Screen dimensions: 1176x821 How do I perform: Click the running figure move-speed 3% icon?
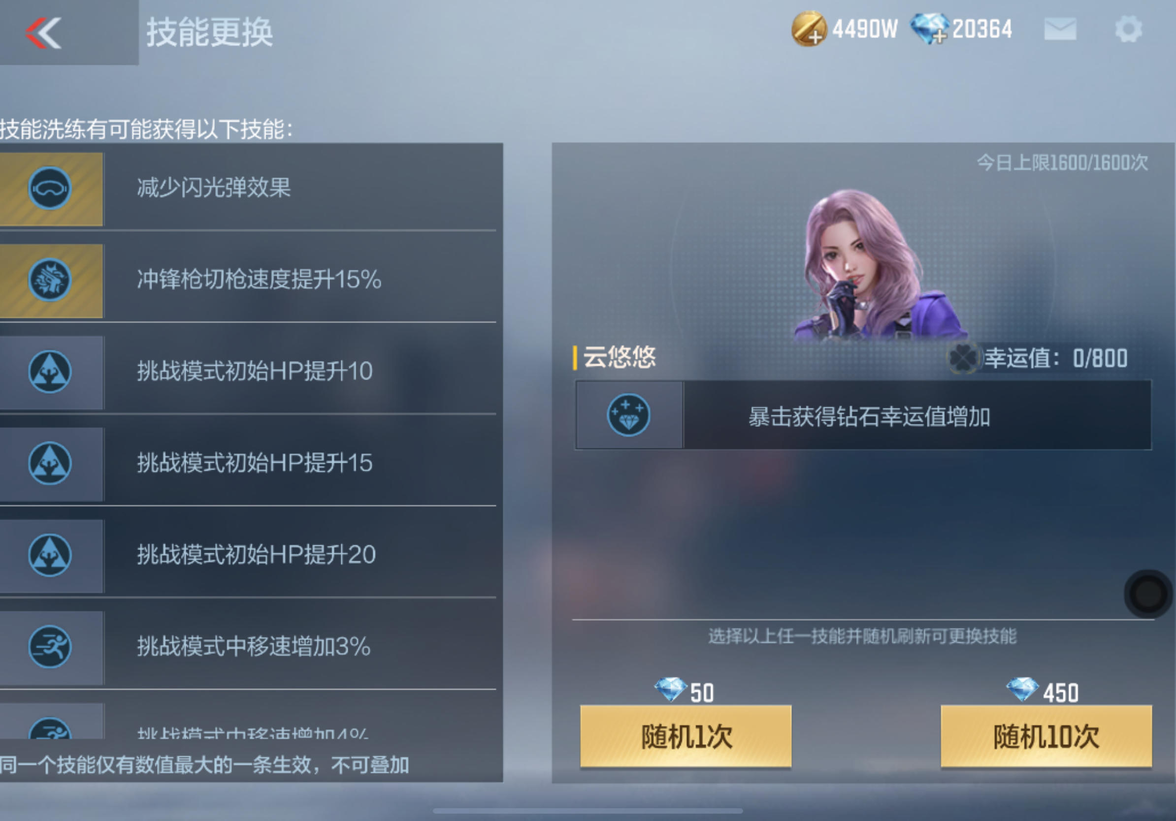[x=50, y=646]
